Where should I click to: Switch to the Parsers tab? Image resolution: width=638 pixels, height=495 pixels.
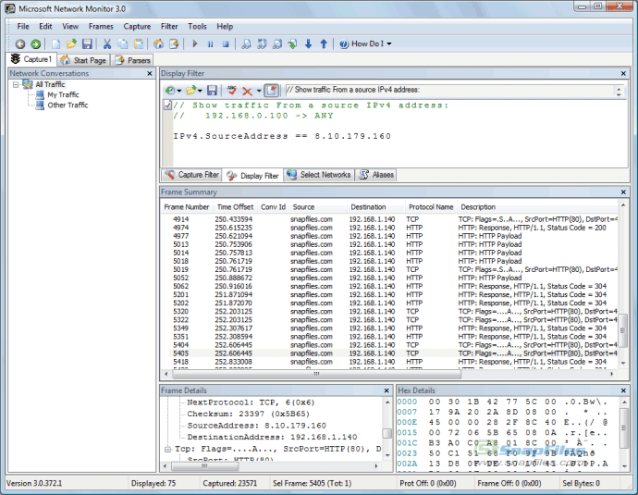click(132, 60)
